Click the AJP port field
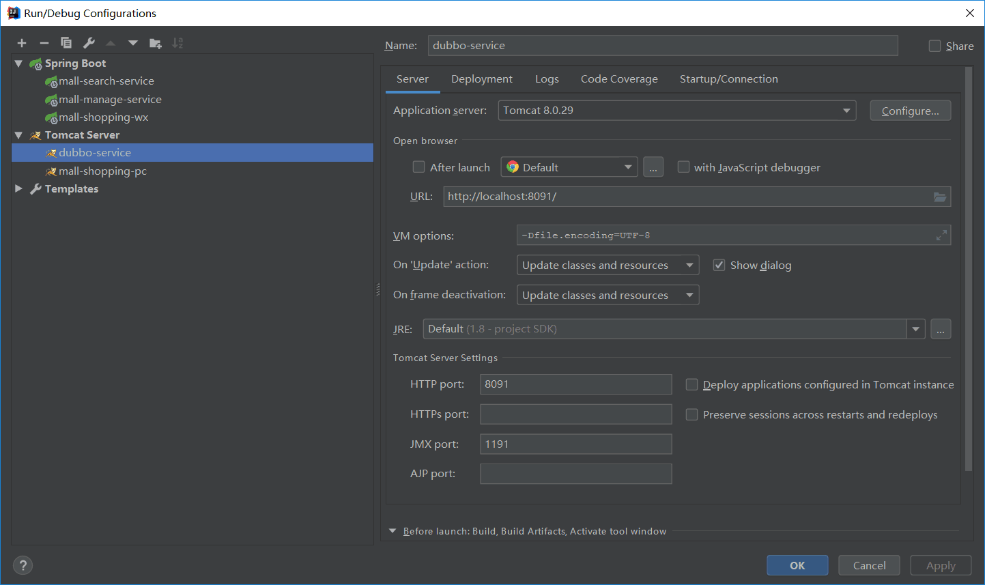Screen dimensions: 985x585 tap(576, 474)
